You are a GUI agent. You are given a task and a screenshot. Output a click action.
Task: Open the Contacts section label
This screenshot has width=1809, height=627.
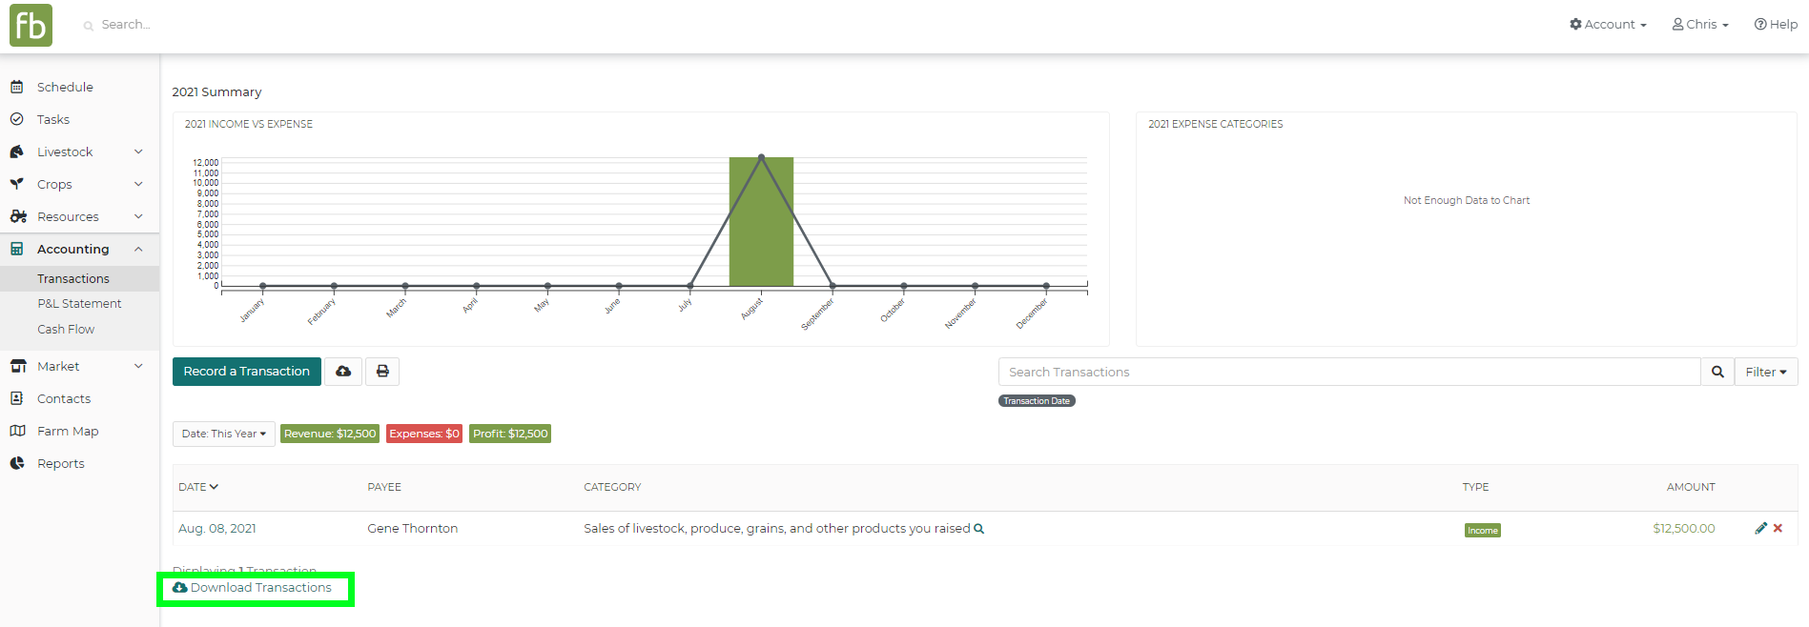64,398
